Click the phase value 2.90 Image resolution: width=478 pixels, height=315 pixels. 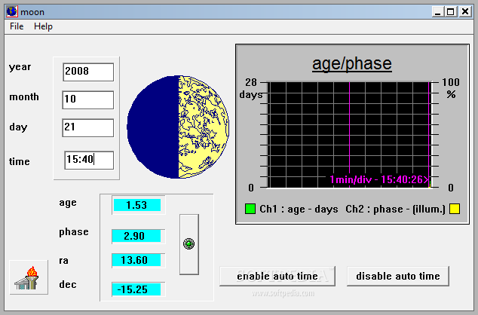click(x=136, y=236)
